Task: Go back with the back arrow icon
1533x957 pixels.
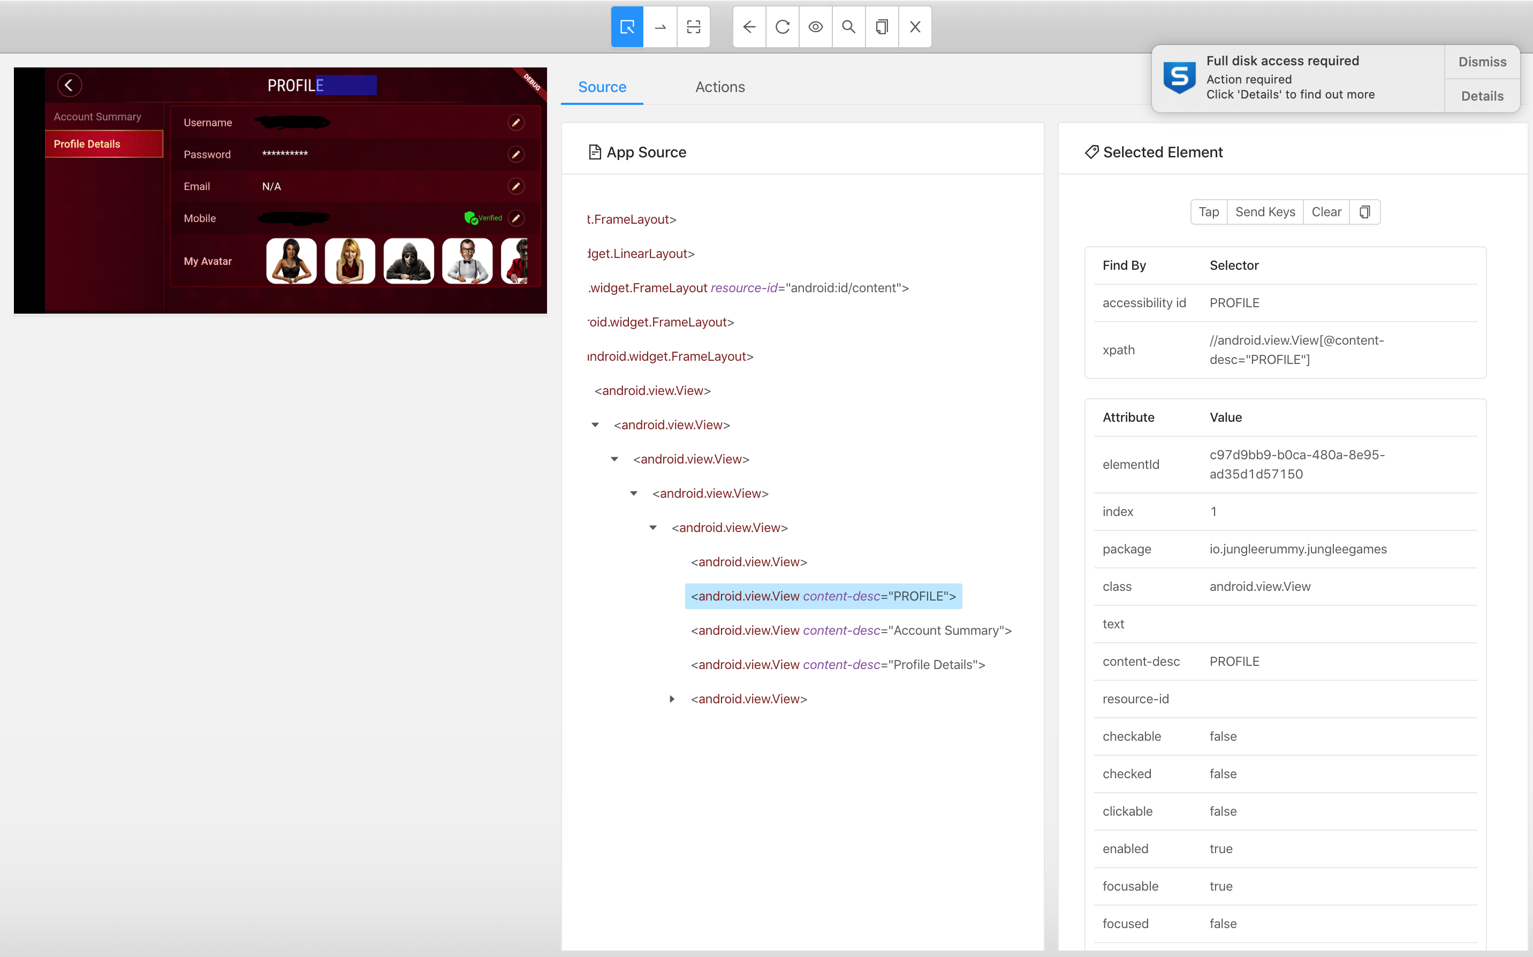Action: pyautogui.click(x=749, y=27)
